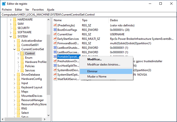This screenshot has height=122, width=177.
Task: Expand the Enum subkey node
Action: 18,58
